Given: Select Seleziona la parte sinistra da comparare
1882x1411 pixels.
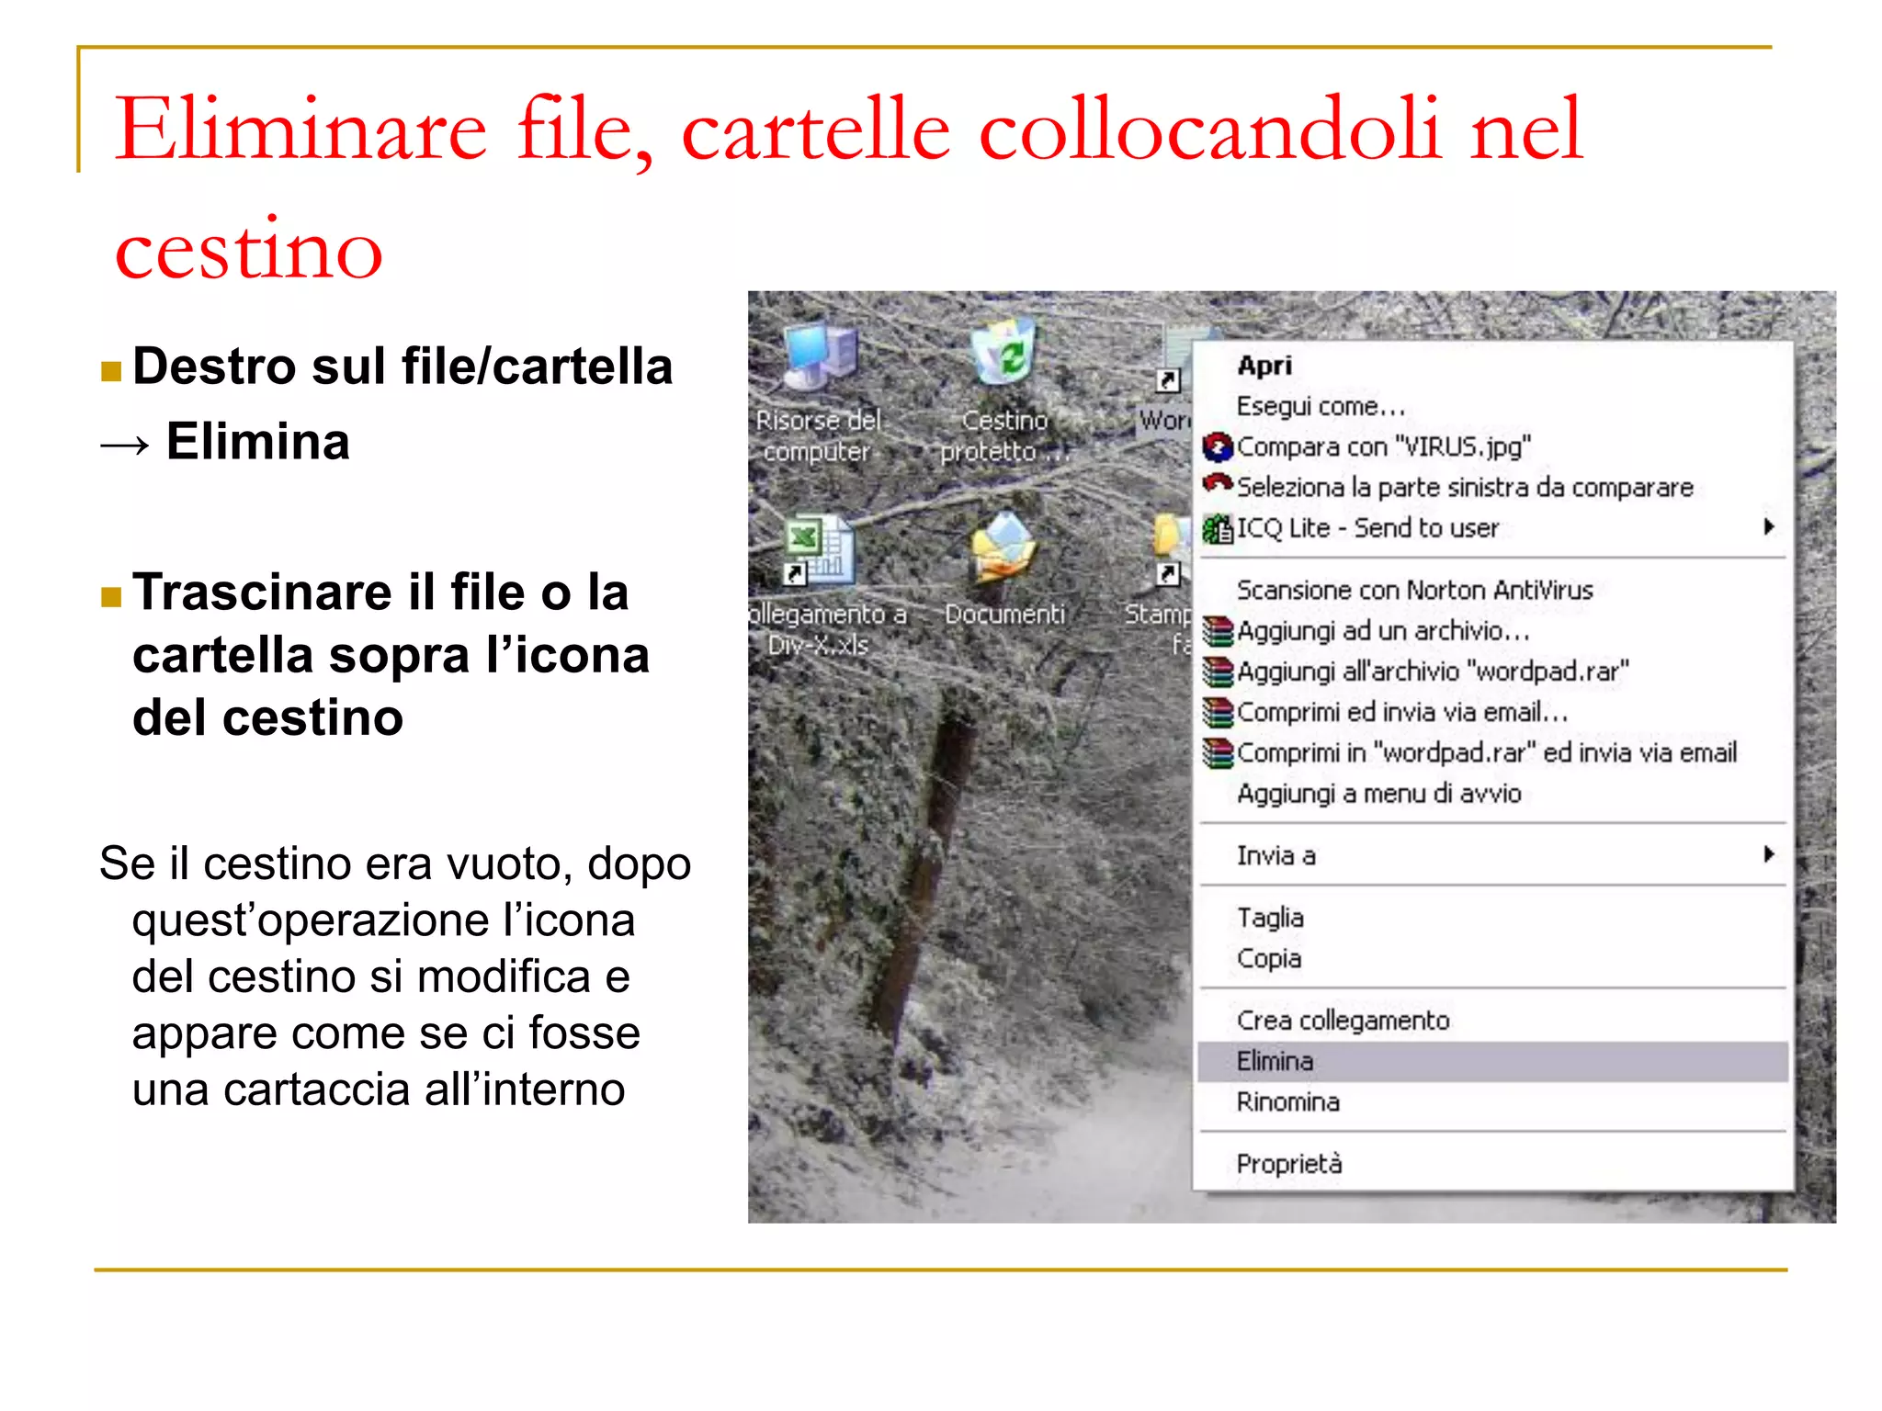Looking at the screenshot, I should (1493, 487).
